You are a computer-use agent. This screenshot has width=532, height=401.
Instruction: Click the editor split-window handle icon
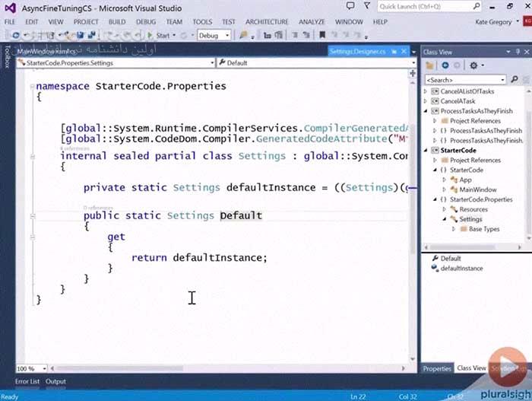click(x=413, y=73)
